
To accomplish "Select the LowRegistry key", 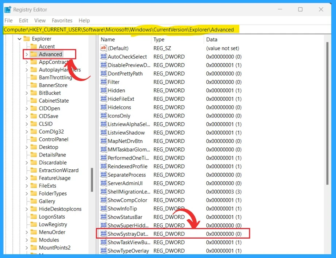I will pos(53,224).
